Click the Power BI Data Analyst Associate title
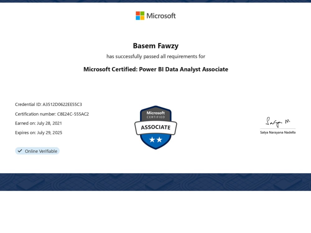Image resolution: width=311 pixels, height=233 pixels. (155, 69)
